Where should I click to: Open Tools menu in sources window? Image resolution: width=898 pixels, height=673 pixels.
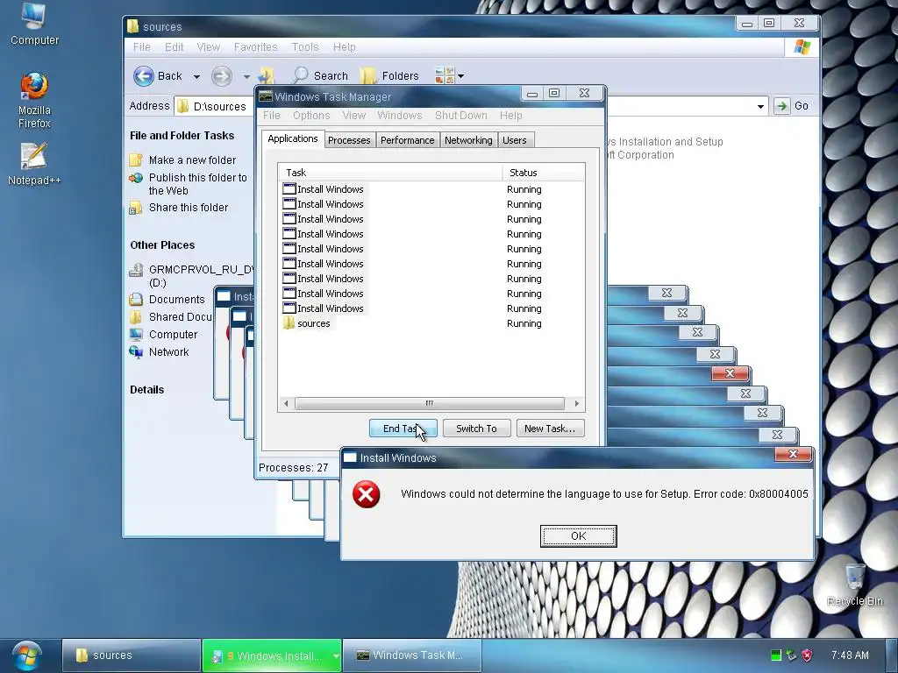(304, 47)
